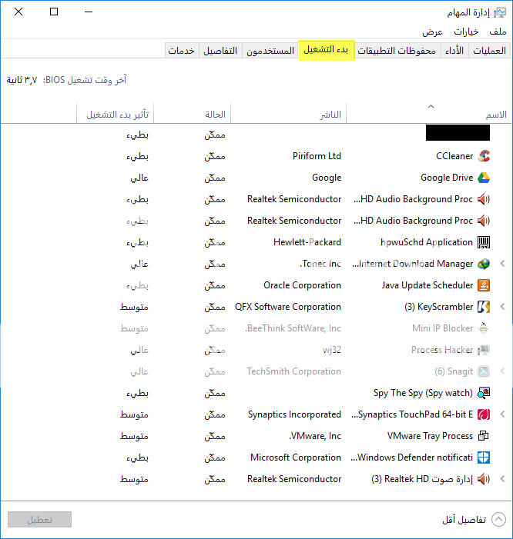Screen dimensions: 513x539
Task: Click the Realtek HD audio manager icon
Action: [484, 479]
